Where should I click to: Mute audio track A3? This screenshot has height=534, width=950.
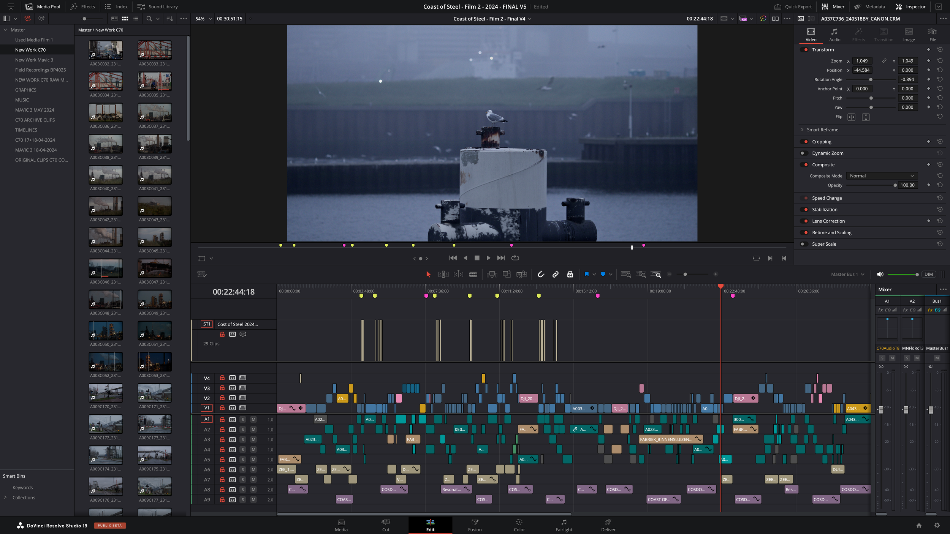coord(253,440)
